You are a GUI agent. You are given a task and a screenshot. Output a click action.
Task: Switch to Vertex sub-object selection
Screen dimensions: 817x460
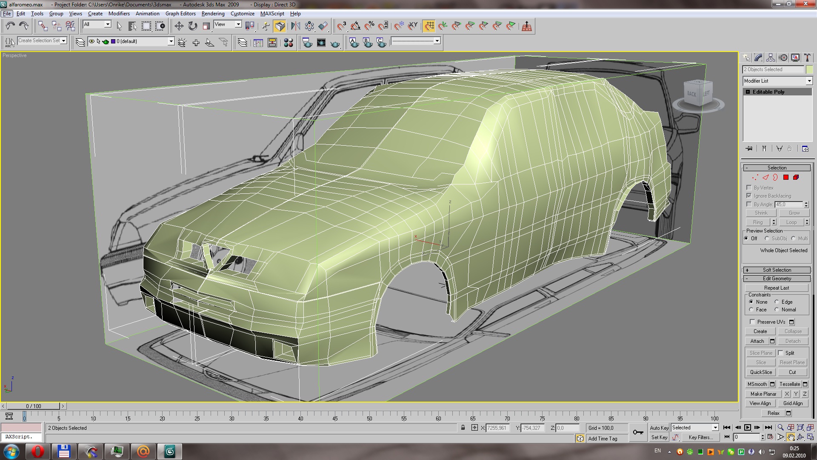tap(755, 178)
